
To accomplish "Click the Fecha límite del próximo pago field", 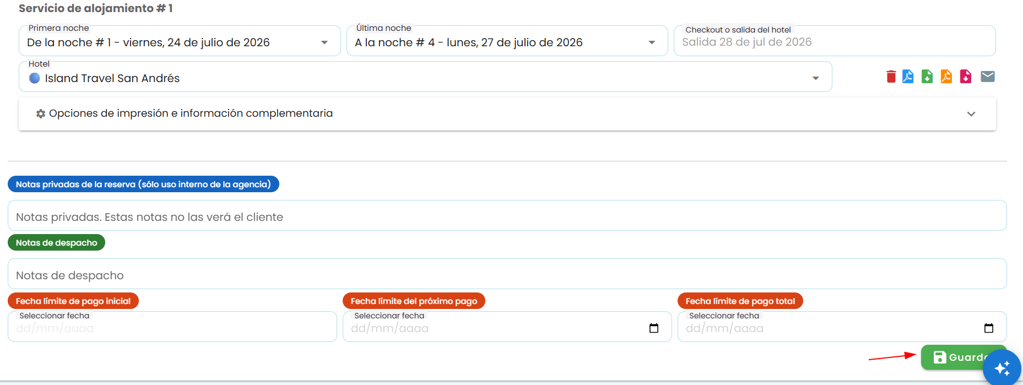I will tap(507, 327).
